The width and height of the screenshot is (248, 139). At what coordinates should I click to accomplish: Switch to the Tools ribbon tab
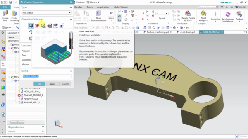[x=90, y=7]
